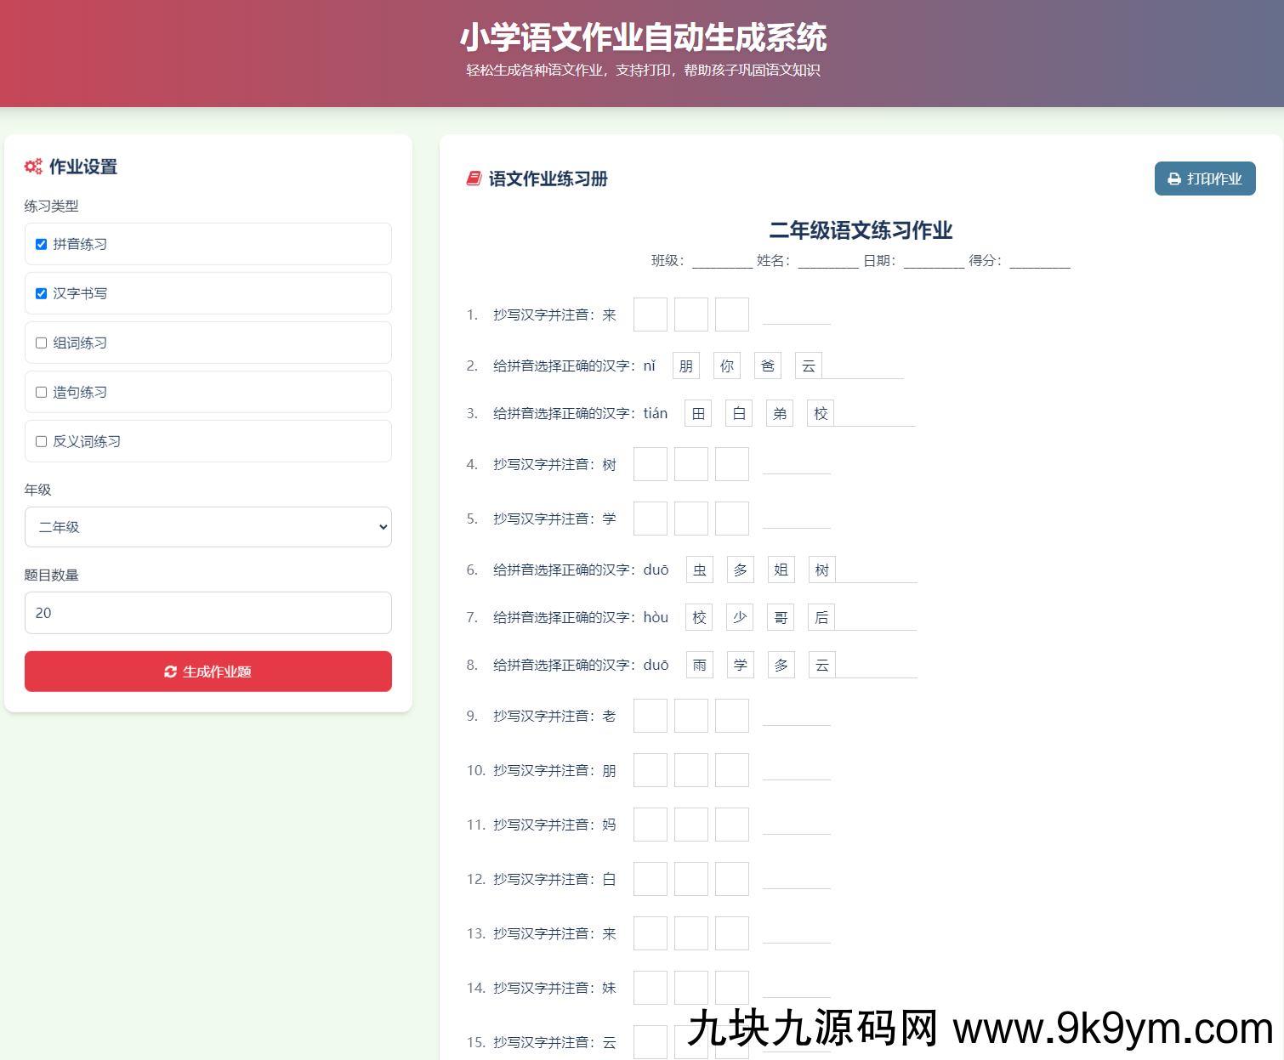
Task: Click the first writing box of question 1
Action: pos(650,314)
